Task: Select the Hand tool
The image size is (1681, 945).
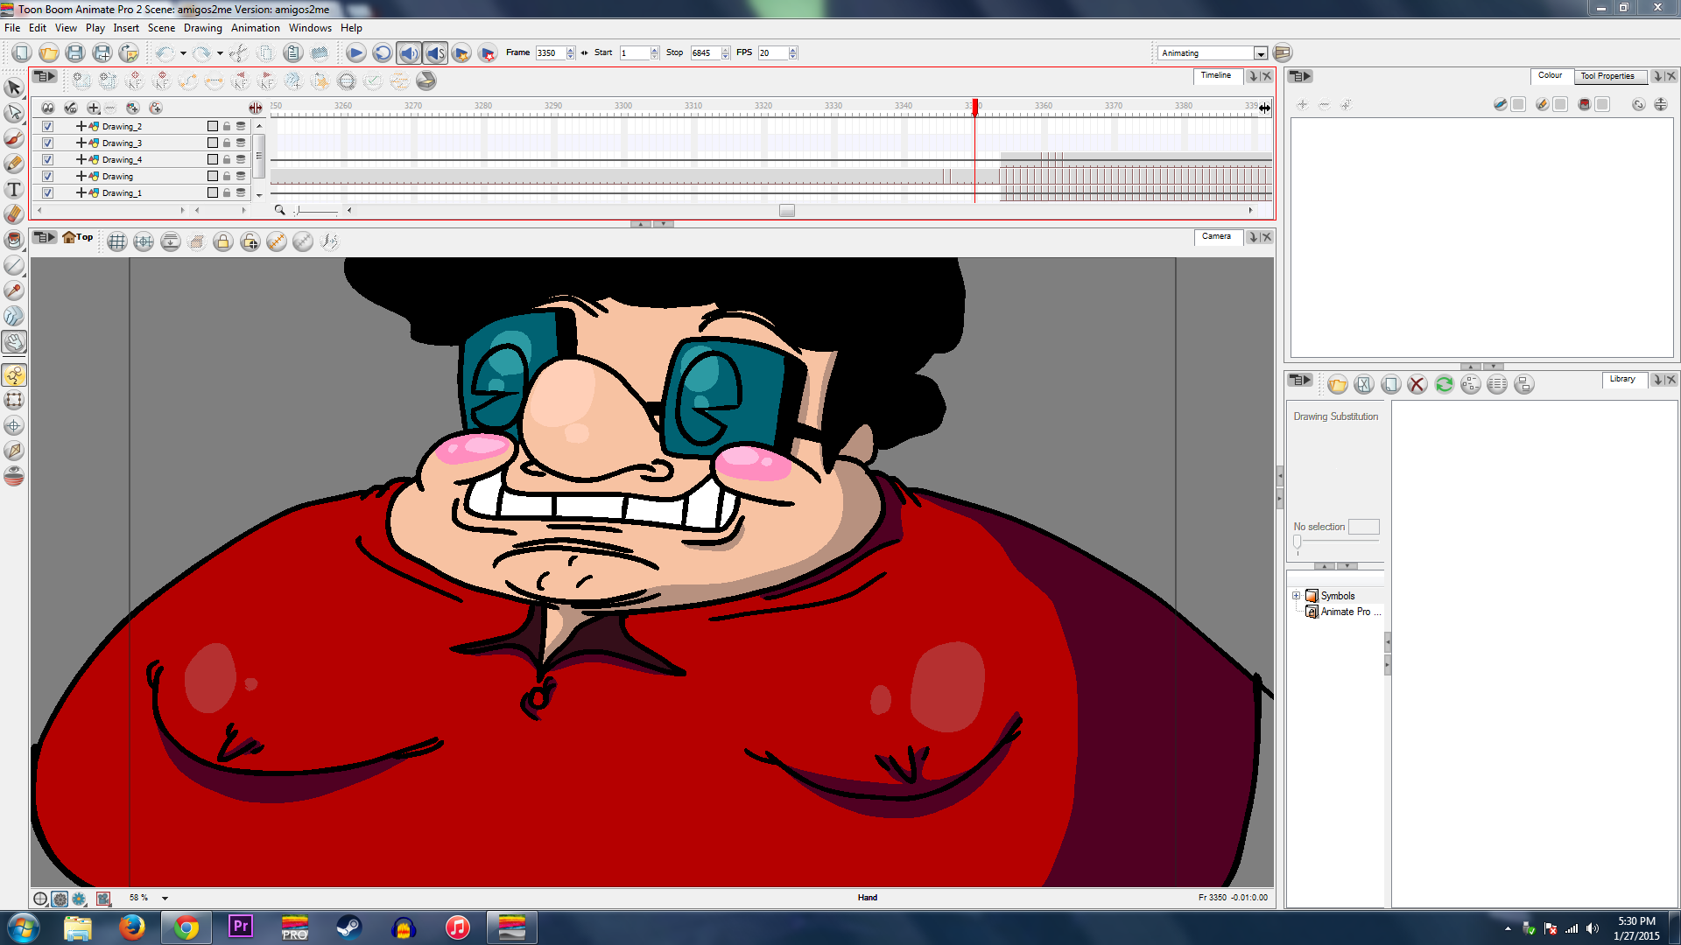Action: pyautogui.click(x=14, y=342)
